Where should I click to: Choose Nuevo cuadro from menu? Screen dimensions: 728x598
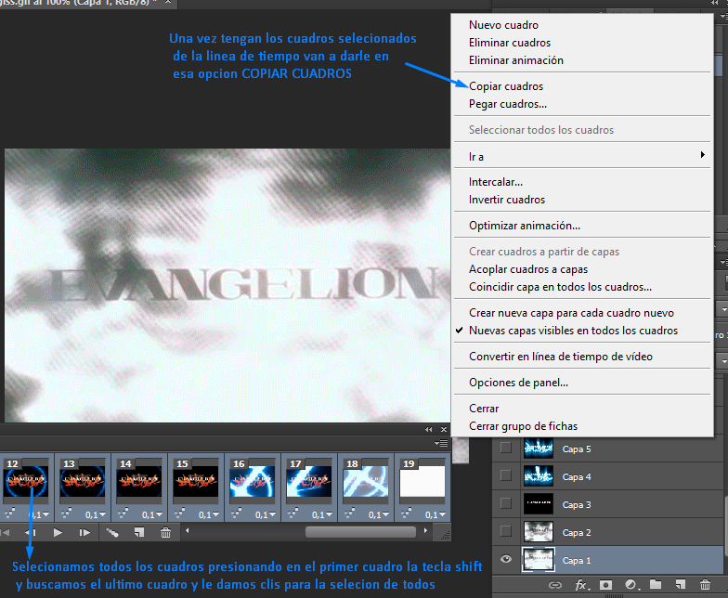(582, 25)
